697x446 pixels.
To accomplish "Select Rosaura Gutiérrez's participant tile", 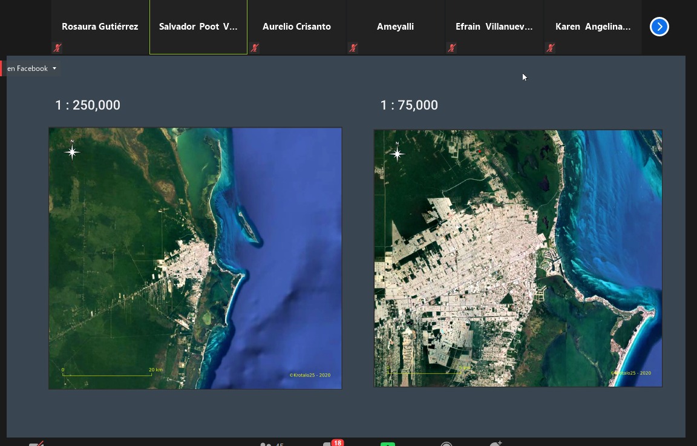I will click(x=100, y=27).
